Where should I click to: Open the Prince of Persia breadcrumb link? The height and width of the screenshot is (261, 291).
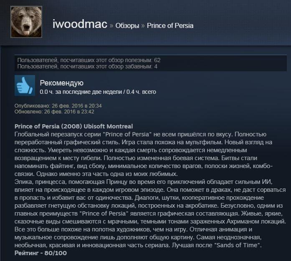pyautogui.click(x=170, y=25)
